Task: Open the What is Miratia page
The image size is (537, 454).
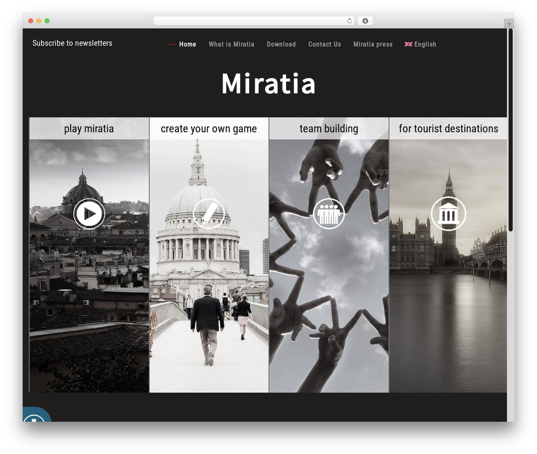Action: pos(232,44)
